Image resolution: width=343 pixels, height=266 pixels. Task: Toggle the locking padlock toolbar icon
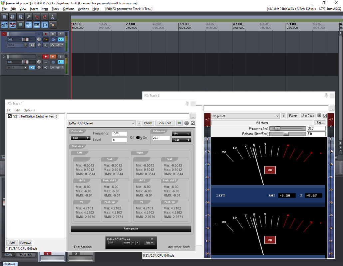[x=53, y=25]
